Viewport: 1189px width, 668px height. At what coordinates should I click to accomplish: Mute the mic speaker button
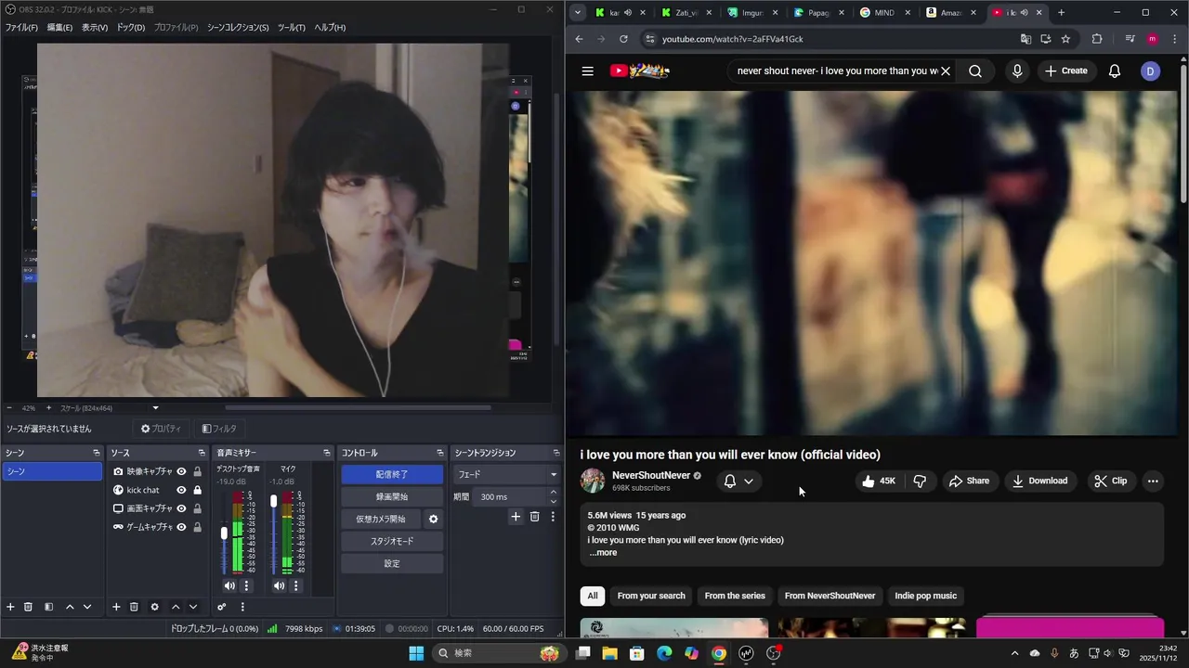pyautogui.click(x=280, y=585)
